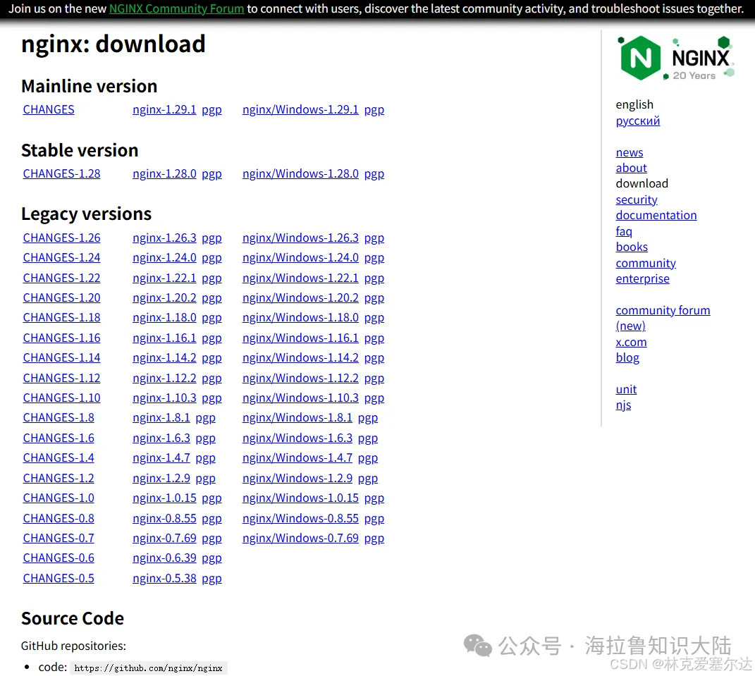Open CHANGES-1.16 link

61,338
